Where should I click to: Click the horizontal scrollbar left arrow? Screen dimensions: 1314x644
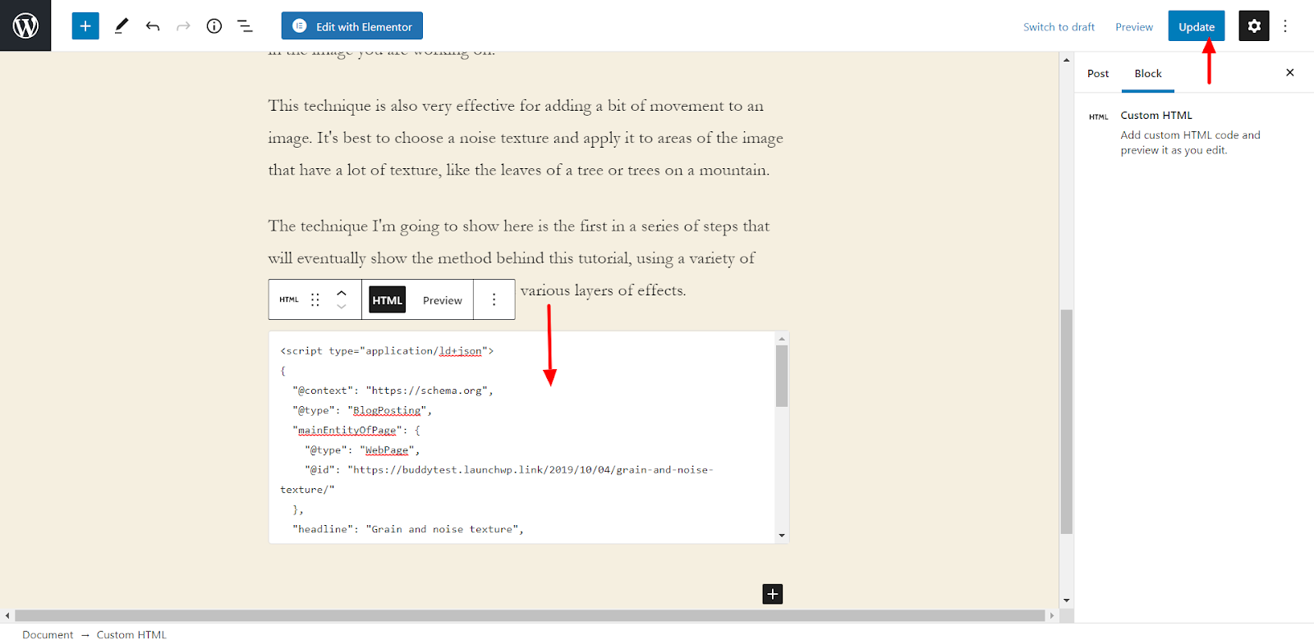pyautogui.click(x=7, y=615)
